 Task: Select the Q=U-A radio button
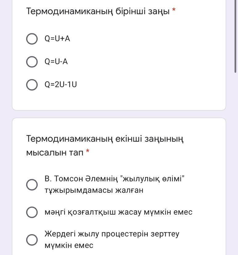tap(32, 62)
